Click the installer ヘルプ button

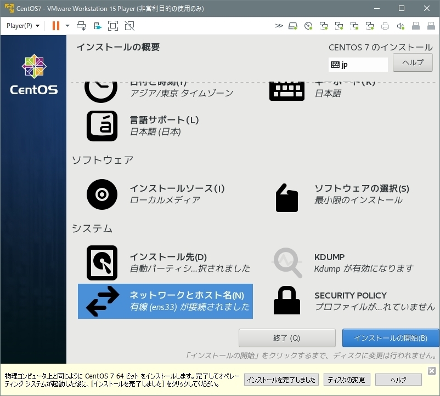[x=413, y=62]
